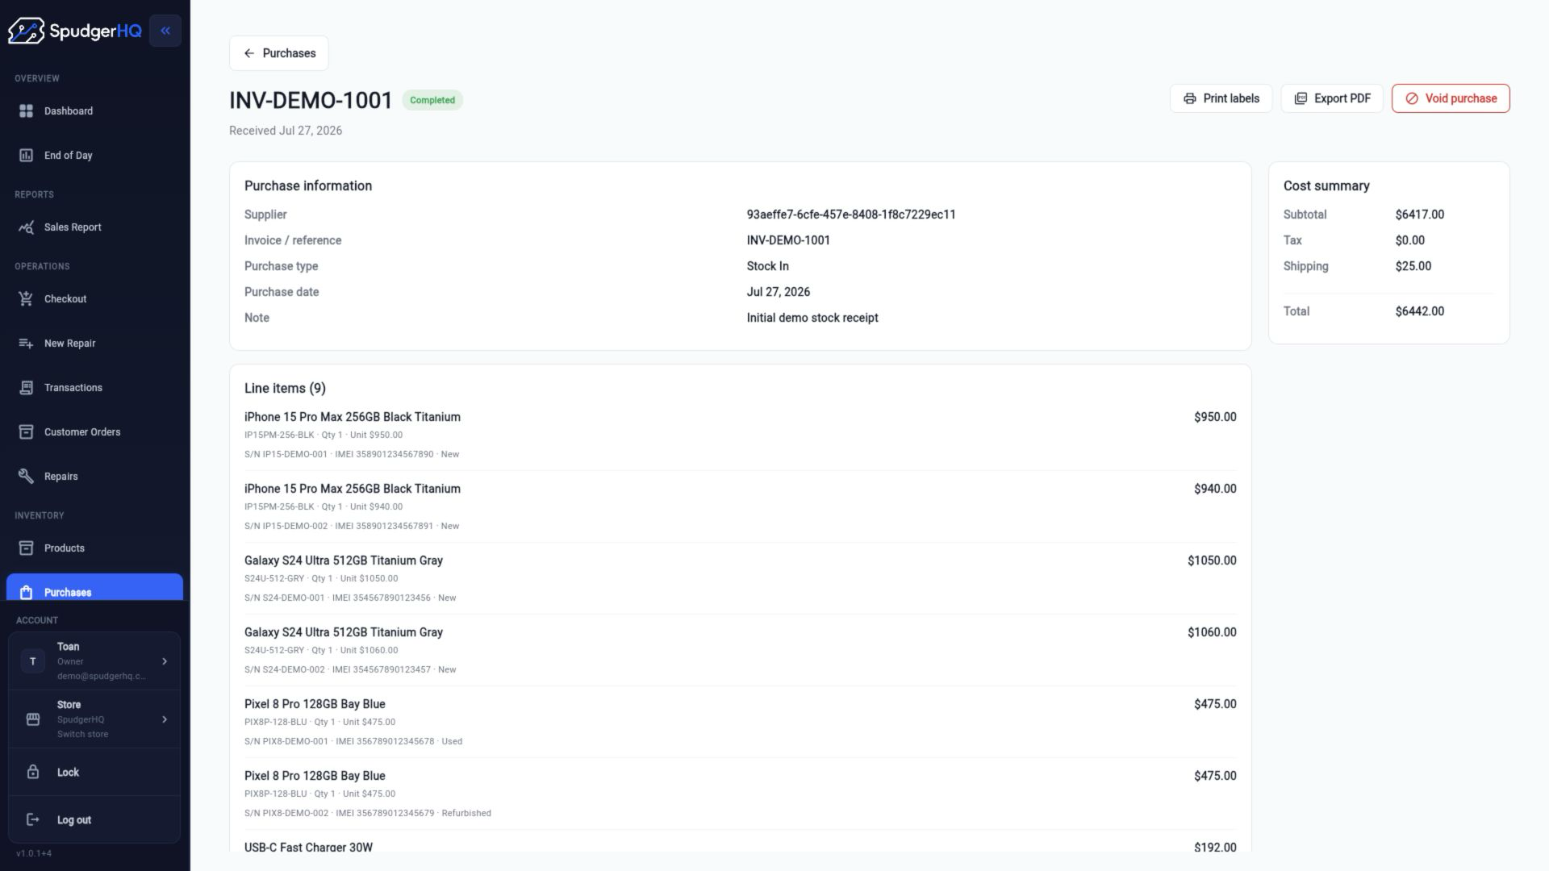Click Received Jul 27, 2026 subtitle

(286, 131)
